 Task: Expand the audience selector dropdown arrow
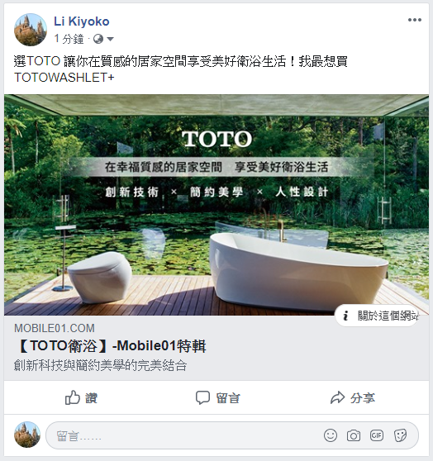click(110, 39)
